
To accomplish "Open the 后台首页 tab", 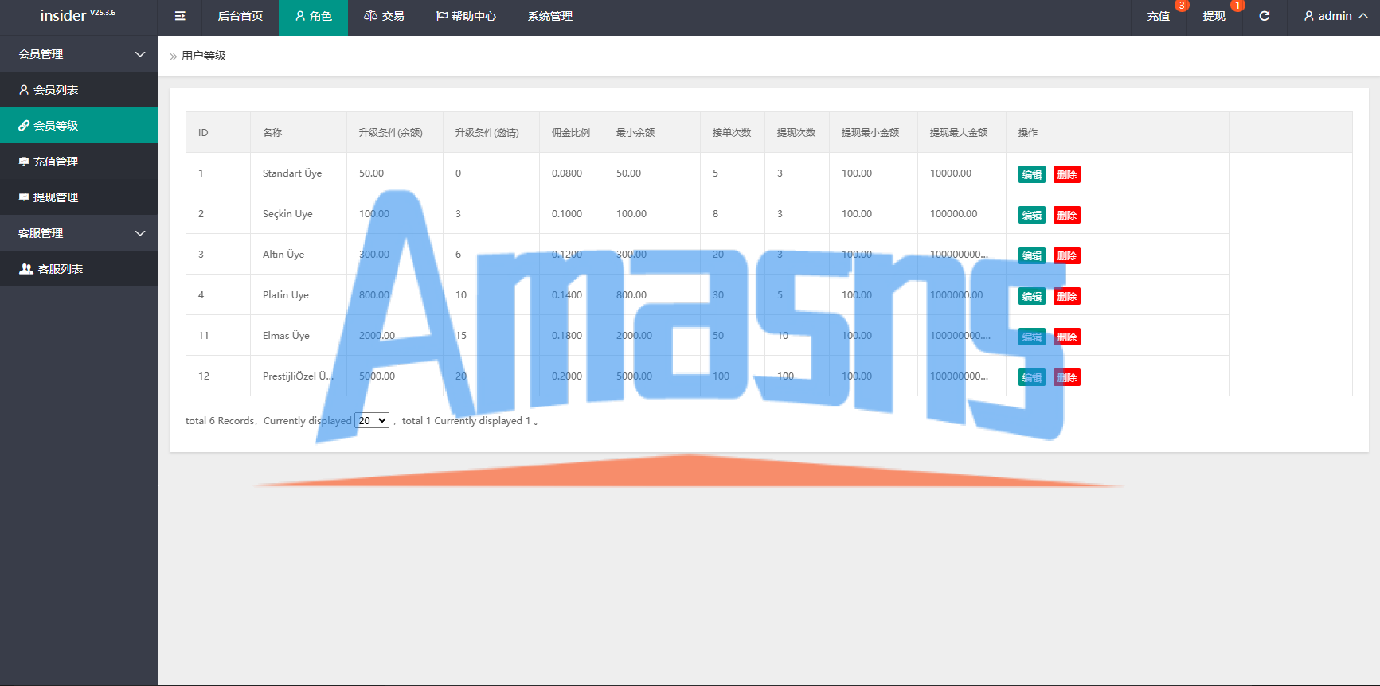I will [x=240, y=16].
